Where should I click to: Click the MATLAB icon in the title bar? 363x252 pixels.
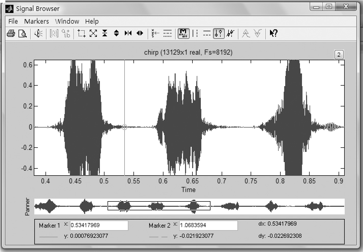9,9
